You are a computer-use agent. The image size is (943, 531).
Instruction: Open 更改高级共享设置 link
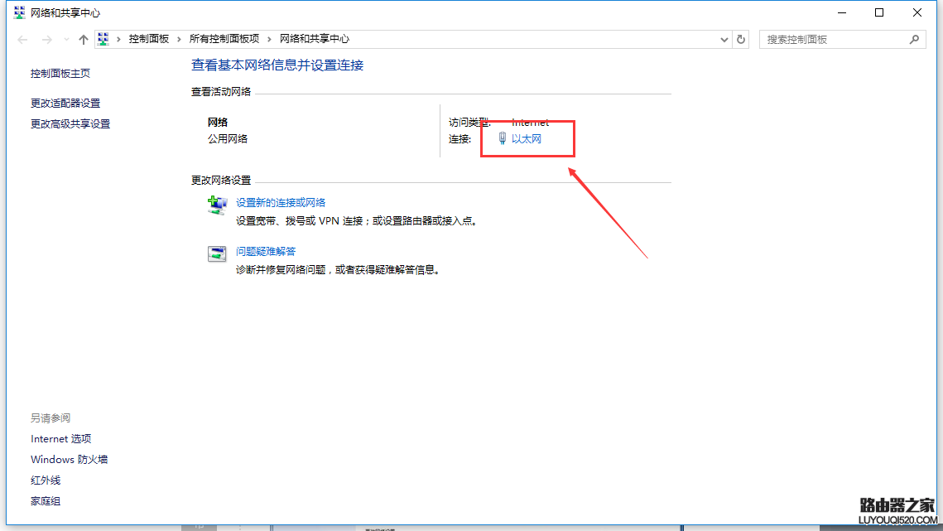coord(70,123)
